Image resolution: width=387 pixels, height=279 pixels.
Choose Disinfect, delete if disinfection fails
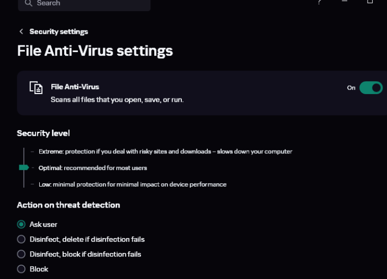[x=22, y=239]
